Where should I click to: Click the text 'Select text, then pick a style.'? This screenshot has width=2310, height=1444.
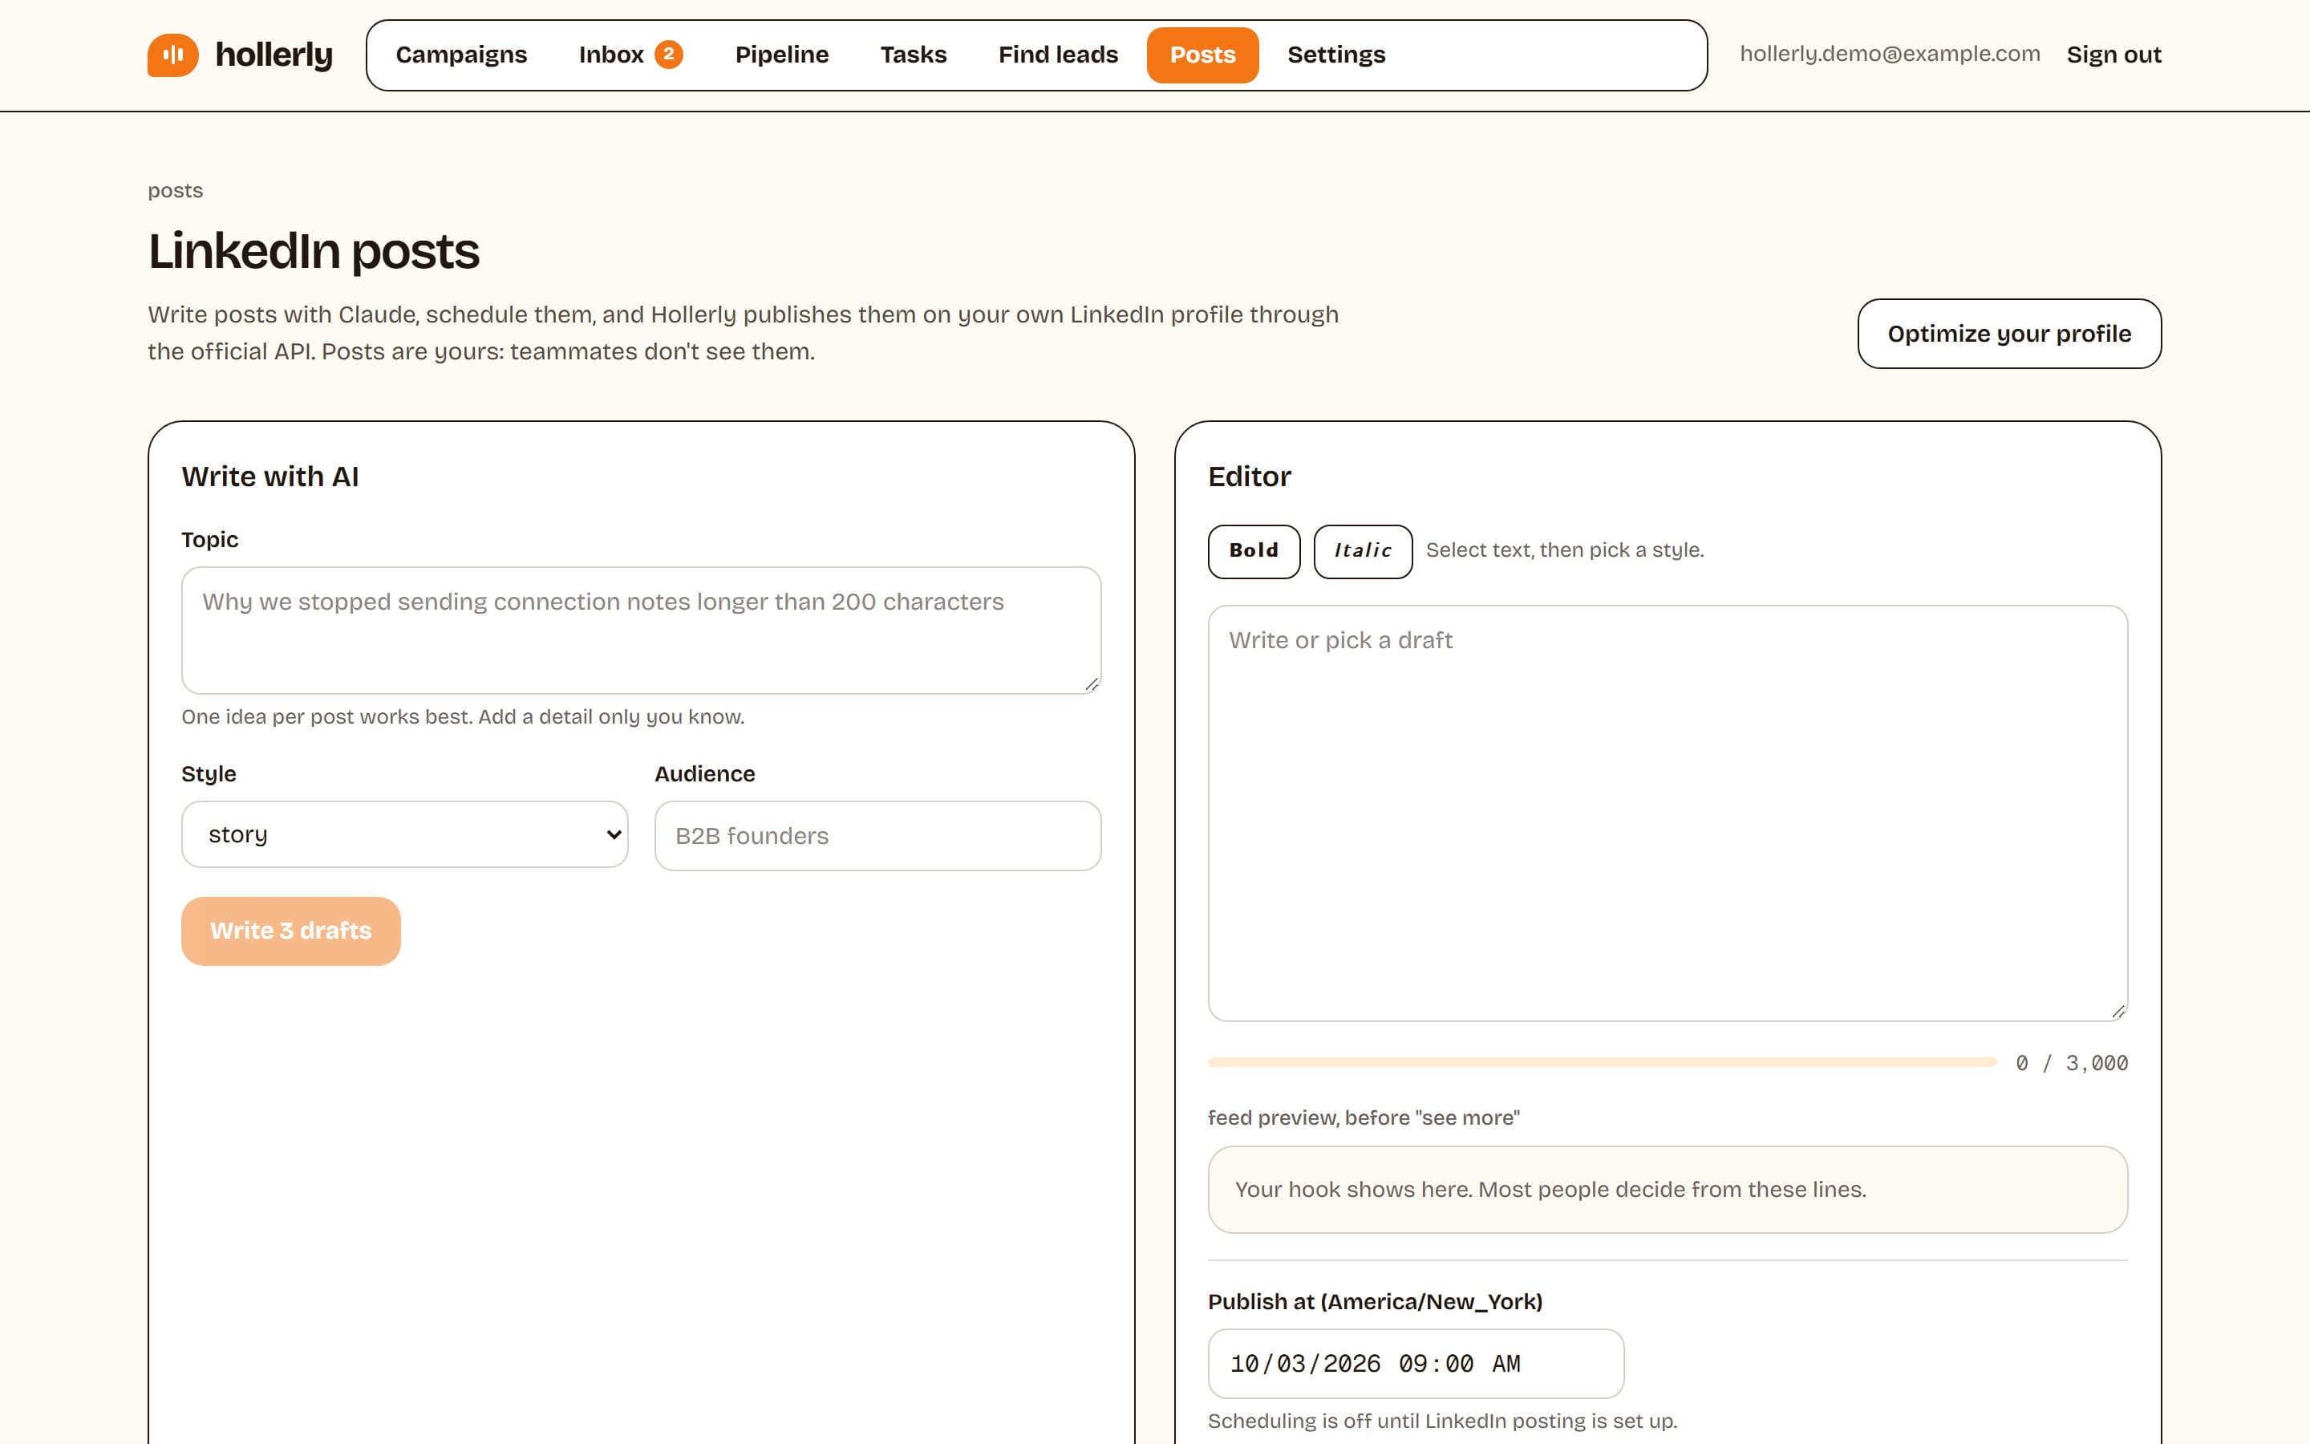(x=1565, y=550)
